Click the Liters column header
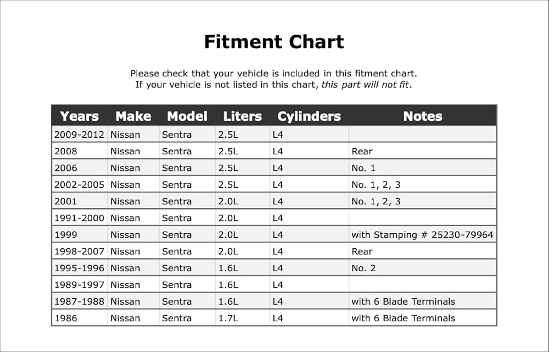This screenshot has height=352, width=549. click(243, 116)
